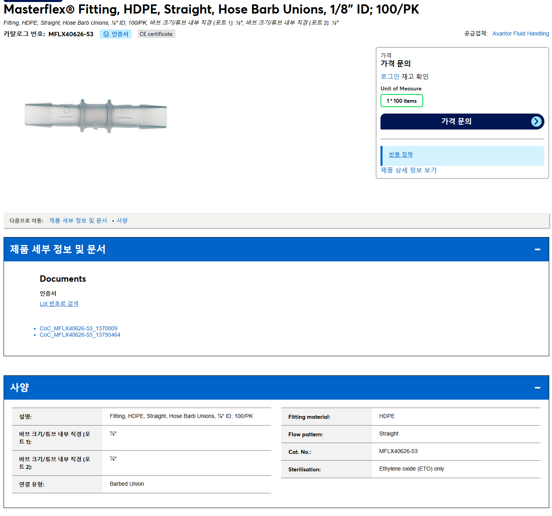552x516 pixels.
Task: Click the arrow icon on 가격 문의 button
Action: click(x=536, y=122)
